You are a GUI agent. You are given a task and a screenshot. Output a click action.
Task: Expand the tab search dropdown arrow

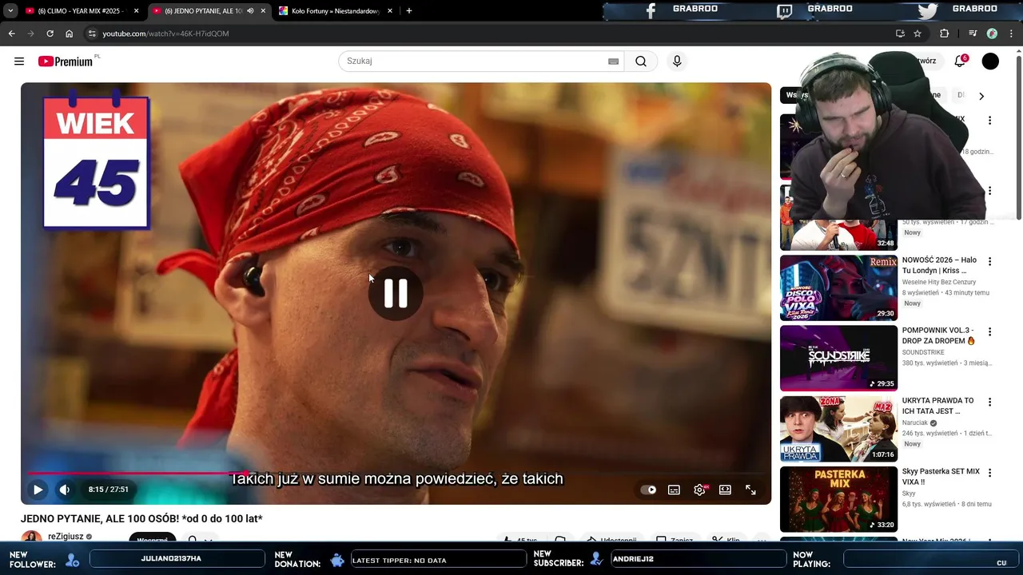pyautogui.click(x=10, y=11)
